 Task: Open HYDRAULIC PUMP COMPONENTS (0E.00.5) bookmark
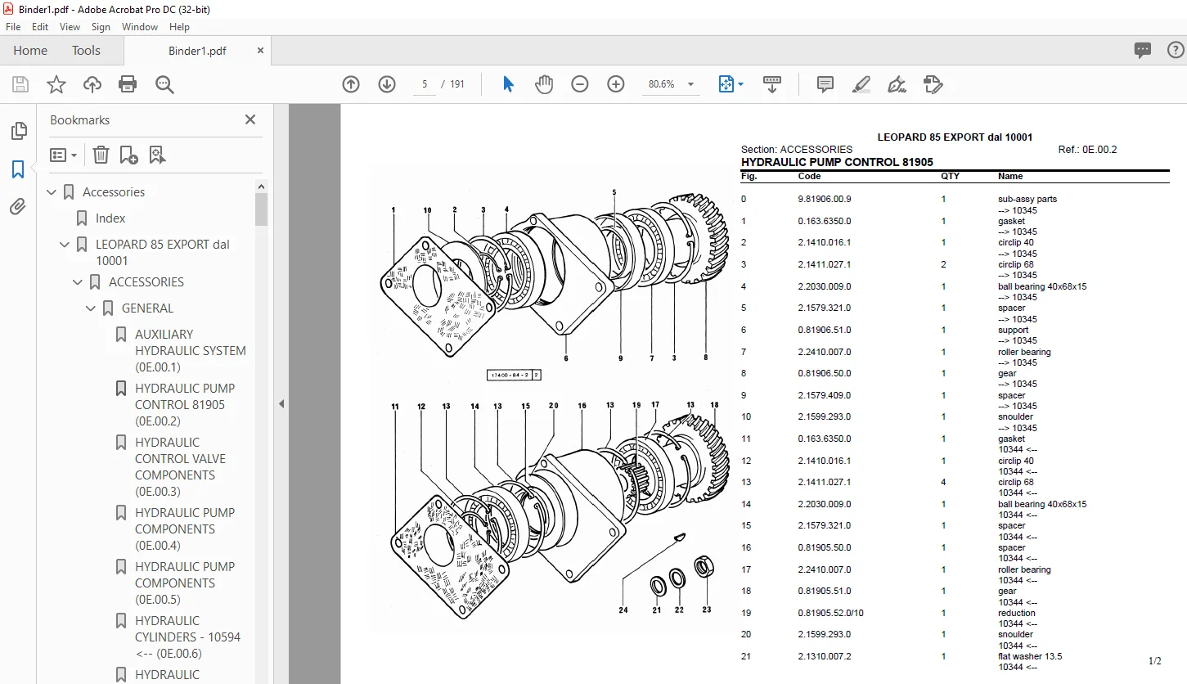(x=185, y=583)
